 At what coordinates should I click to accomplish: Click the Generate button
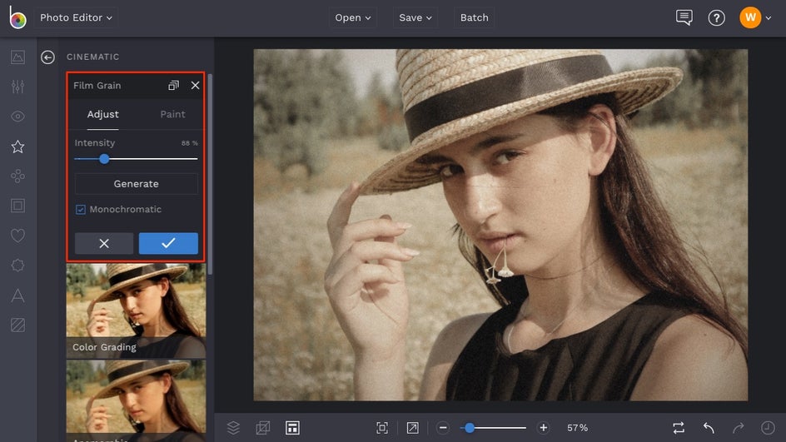pos(136,184)
